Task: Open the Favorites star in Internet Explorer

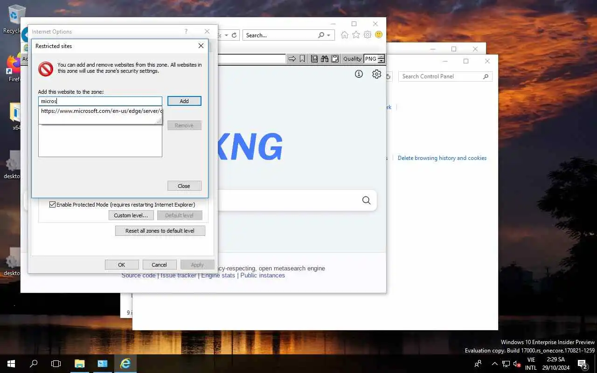Action: (356, 35)
